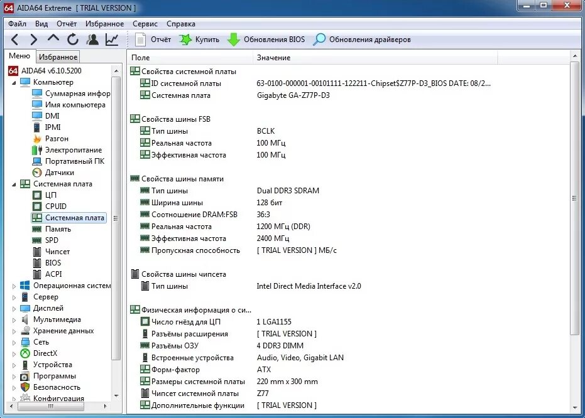The width and height of the screenshot is (585, 418).
Task: Click the refresh toolbar icon
Action: point(73,40)
